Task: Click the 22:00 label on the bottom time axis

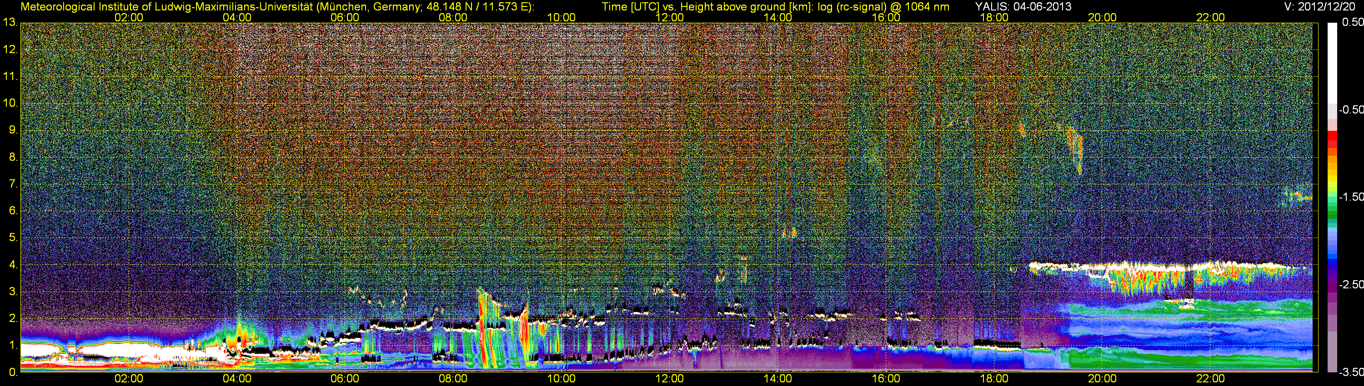Action: [1210, 379]
